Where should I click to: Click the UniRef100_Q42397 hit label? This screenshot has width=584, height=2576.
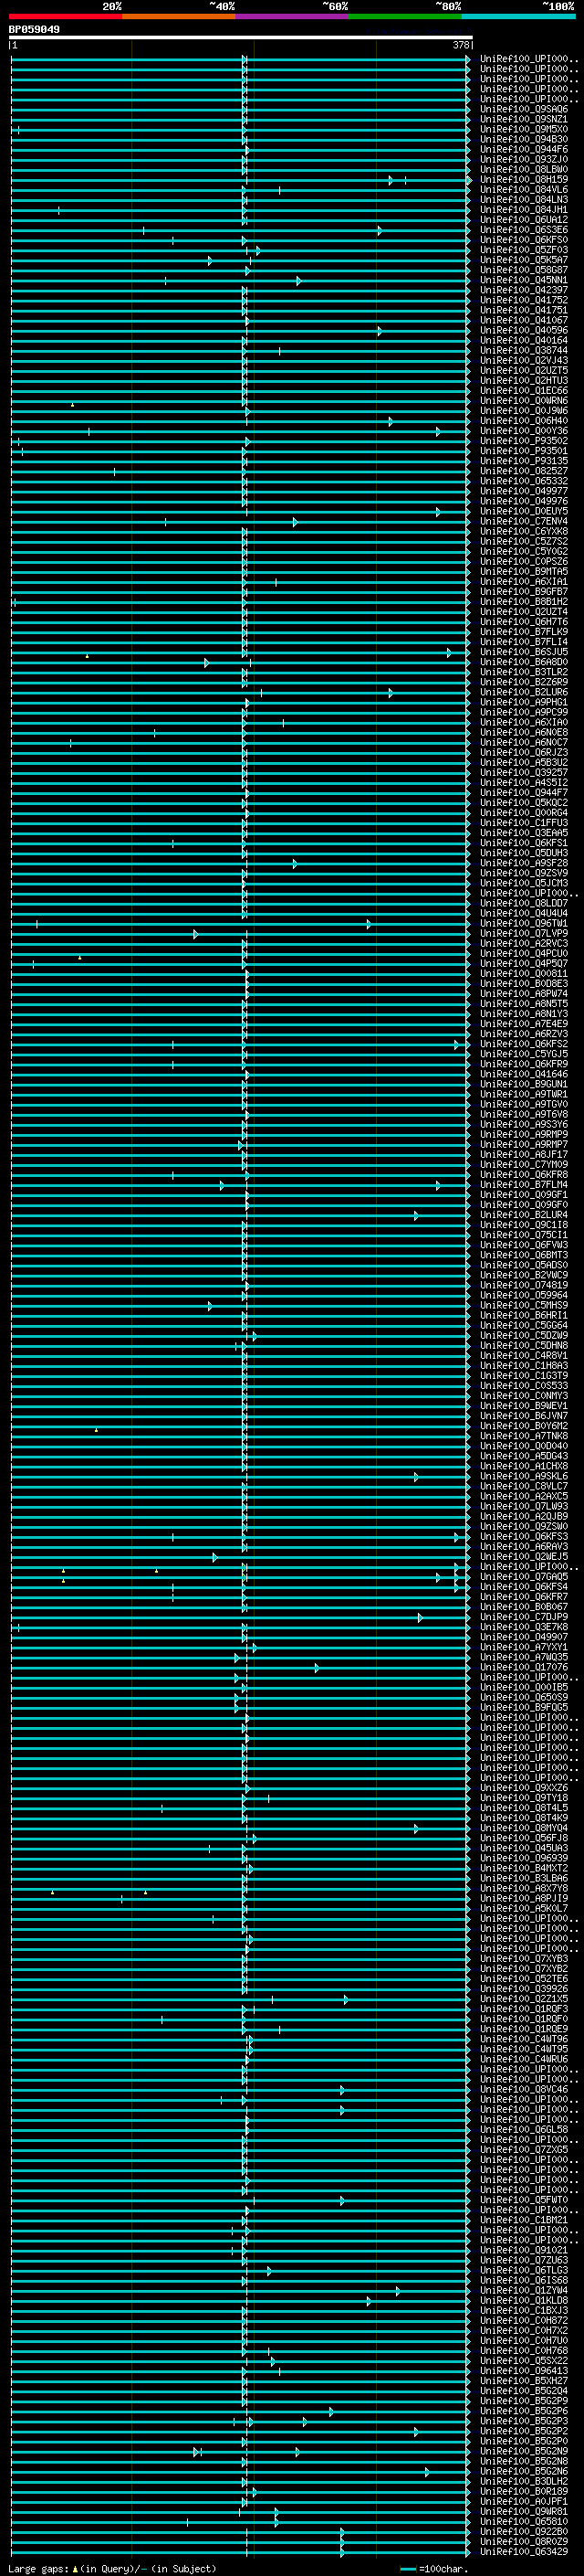(523, 290)
